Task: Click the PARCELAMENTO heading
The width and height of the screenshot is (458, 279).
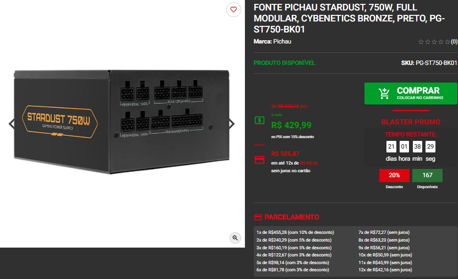Action: point(292,217)
